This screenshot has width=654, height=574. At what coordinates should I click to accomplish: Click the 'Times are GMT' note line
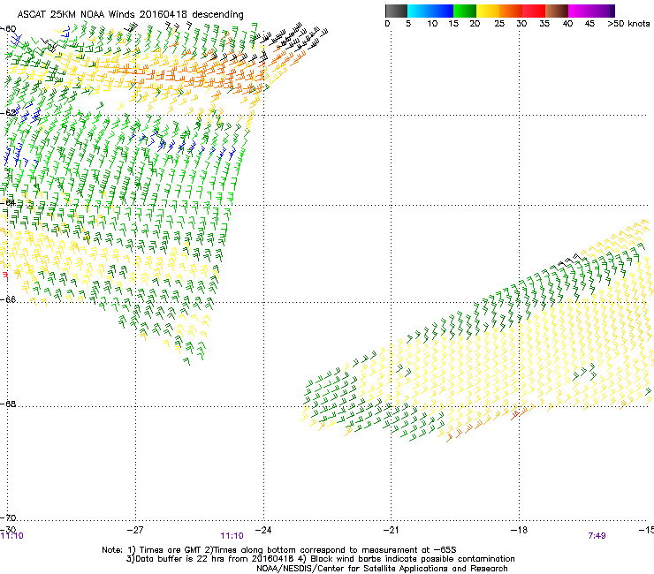pos(279,550)
